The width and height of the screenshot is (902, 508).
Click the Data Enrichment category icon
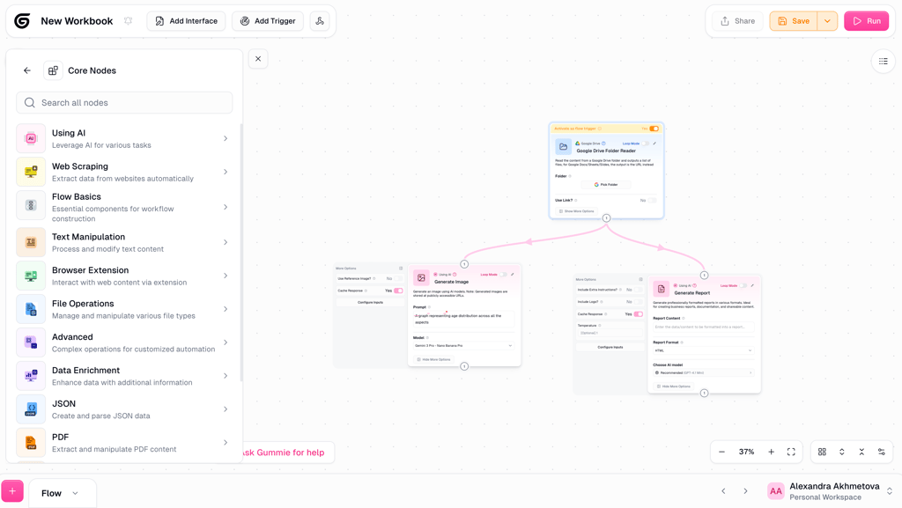(31, 376)
